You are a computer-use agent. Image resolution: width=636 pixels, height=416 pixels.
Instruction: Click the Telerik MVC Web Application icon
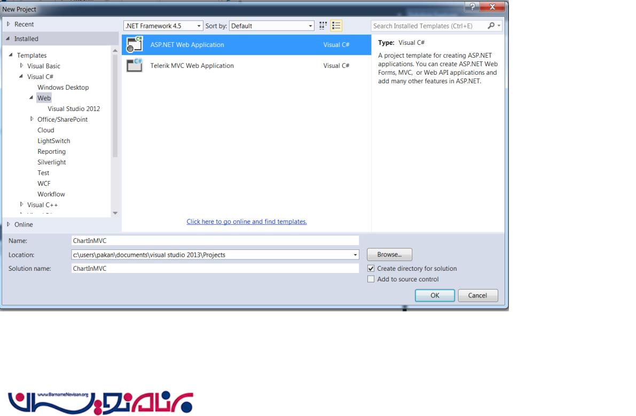[x=135, y=65]
